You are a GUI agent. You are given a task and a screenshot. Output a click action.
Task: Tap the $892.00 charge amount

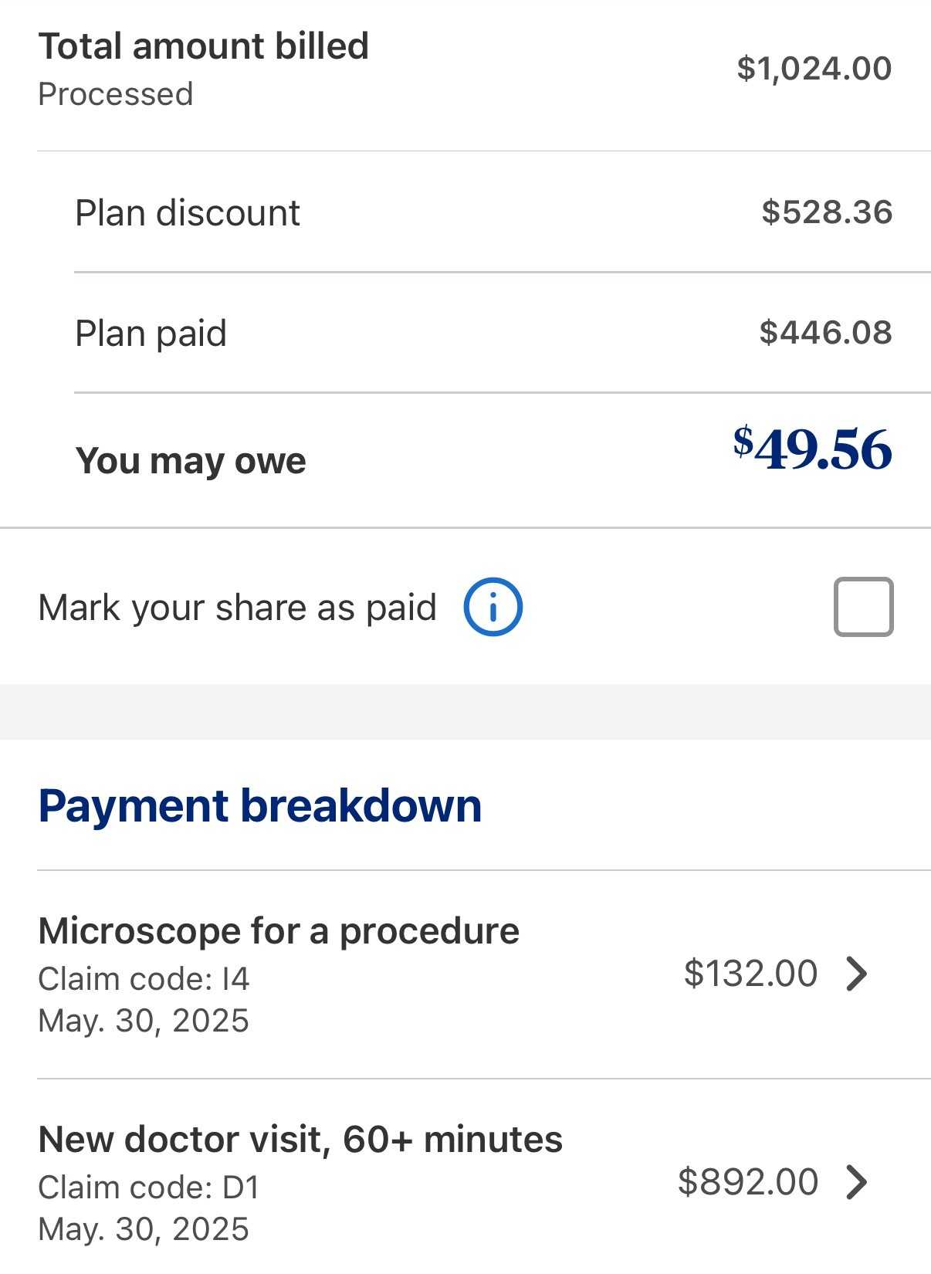[748, 1182]
